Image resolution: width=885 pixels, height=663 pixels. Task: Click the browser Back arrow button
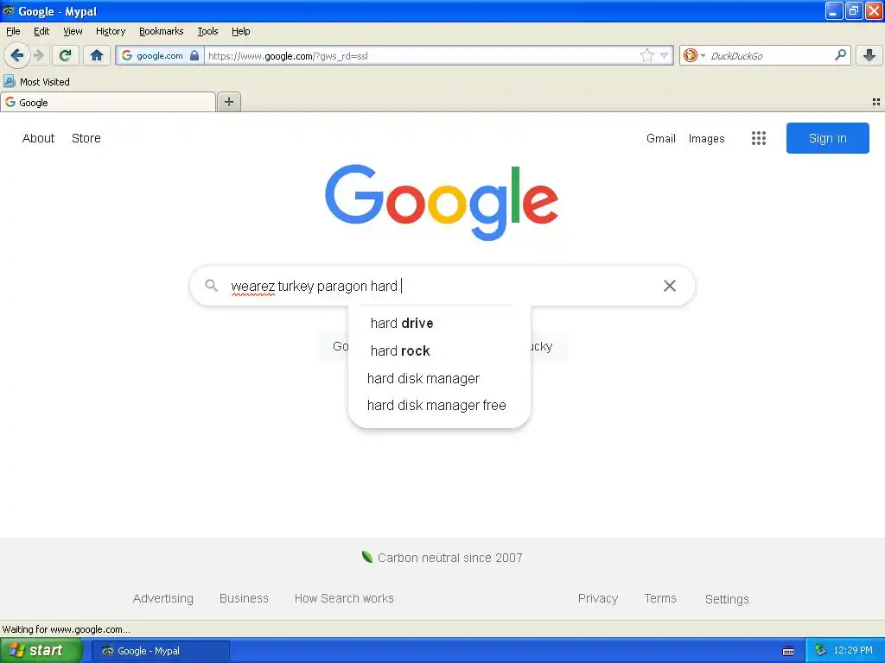point(17,55)
